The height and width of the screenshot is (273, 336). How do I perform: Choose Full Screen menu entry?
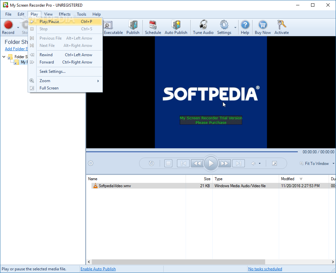coord(65,88)
